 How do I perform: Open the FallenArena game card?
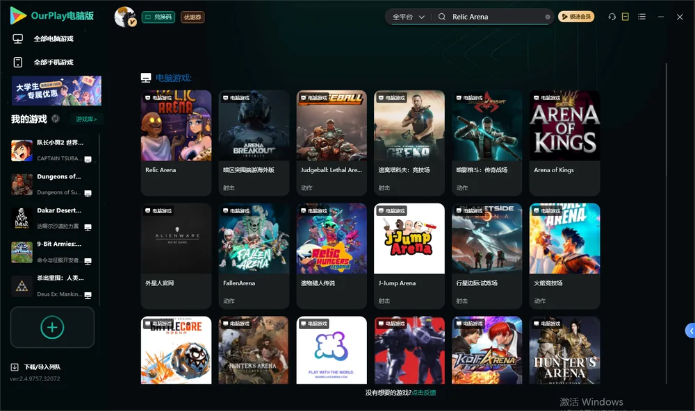coord(254,256)
